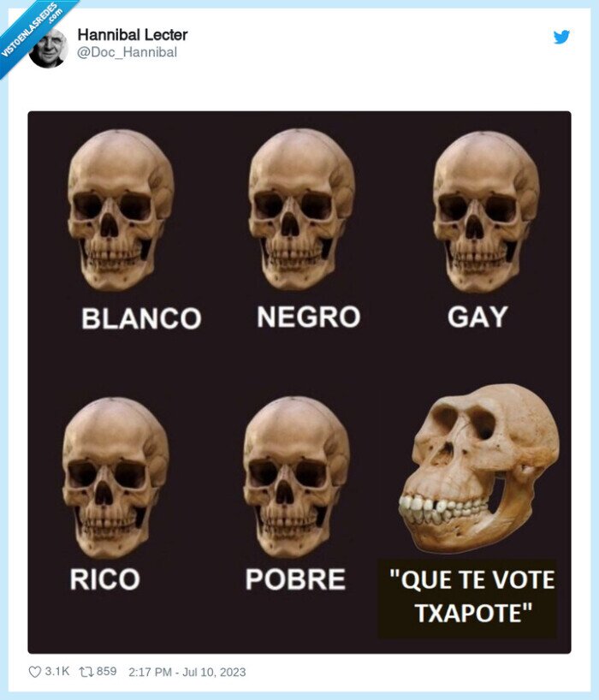Click the primate skull image

pos(479,468)
